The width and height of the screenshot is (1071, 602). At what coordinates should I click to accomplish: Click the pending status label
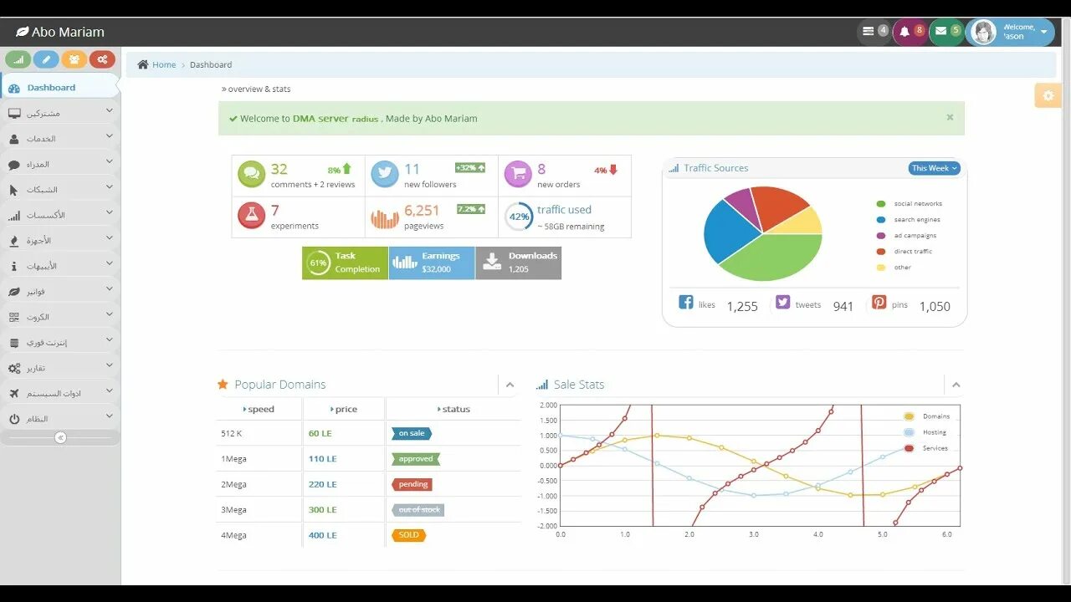pos(412,484)
